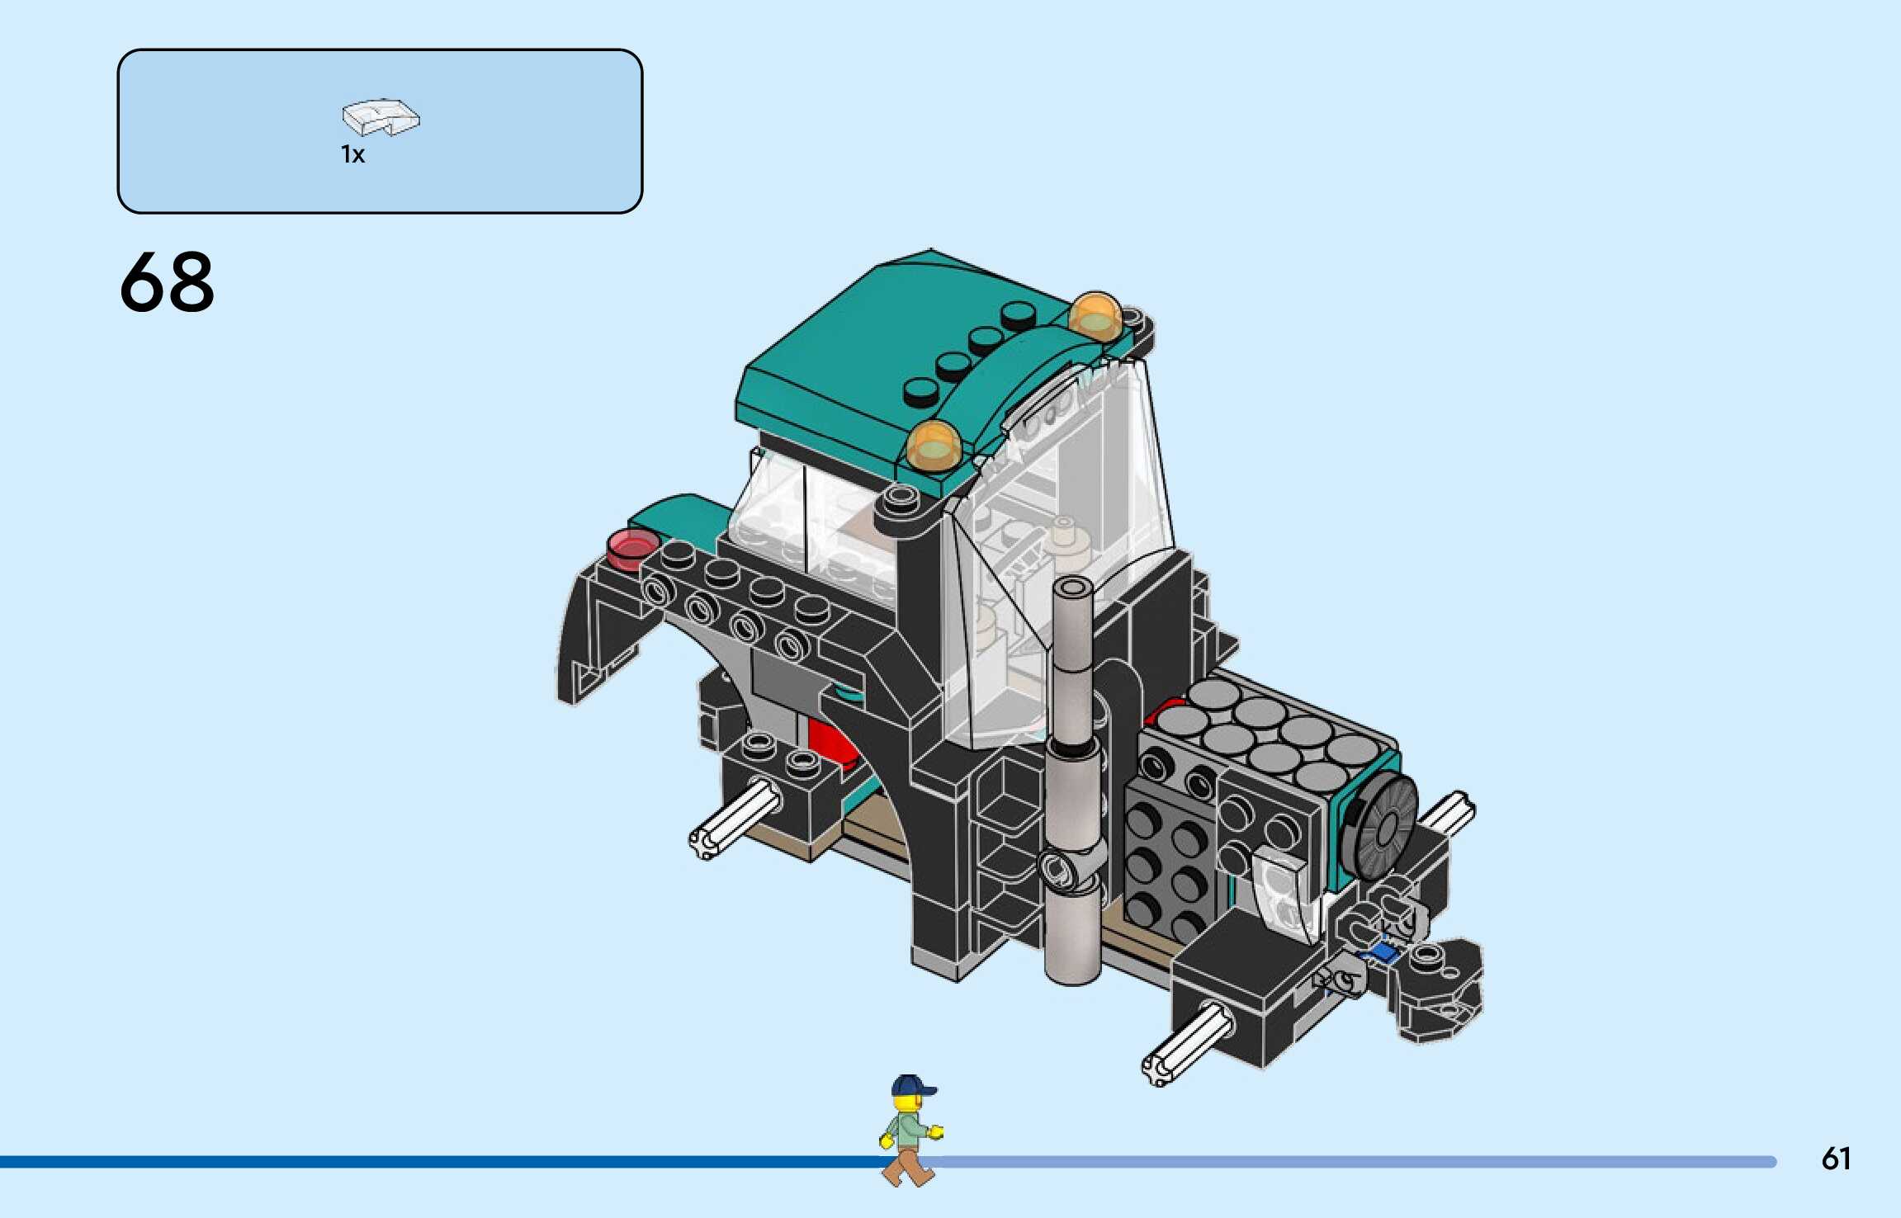This screenshot has width=1901, height=1218.
Task: Click the step number 68
Action: (x=167, y=283)
